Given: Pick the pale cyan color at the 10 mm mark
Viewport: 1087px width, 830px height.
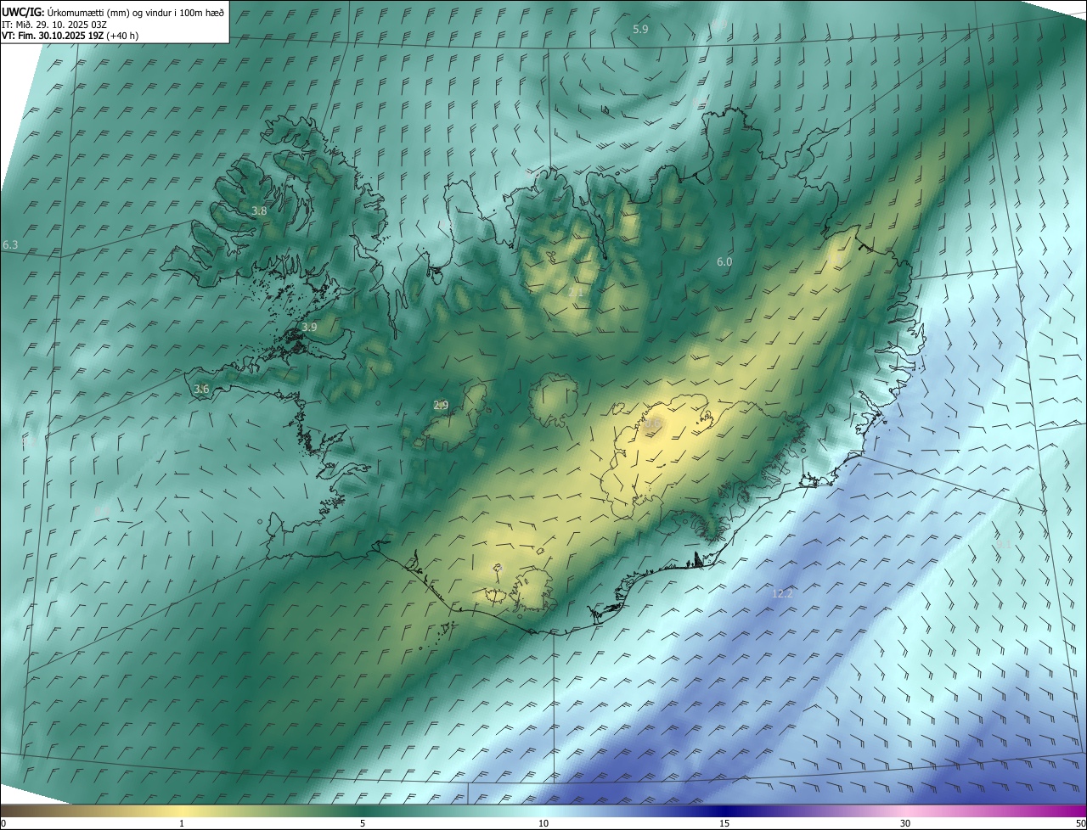Looking at the screenshot, I should coord(543,810).
